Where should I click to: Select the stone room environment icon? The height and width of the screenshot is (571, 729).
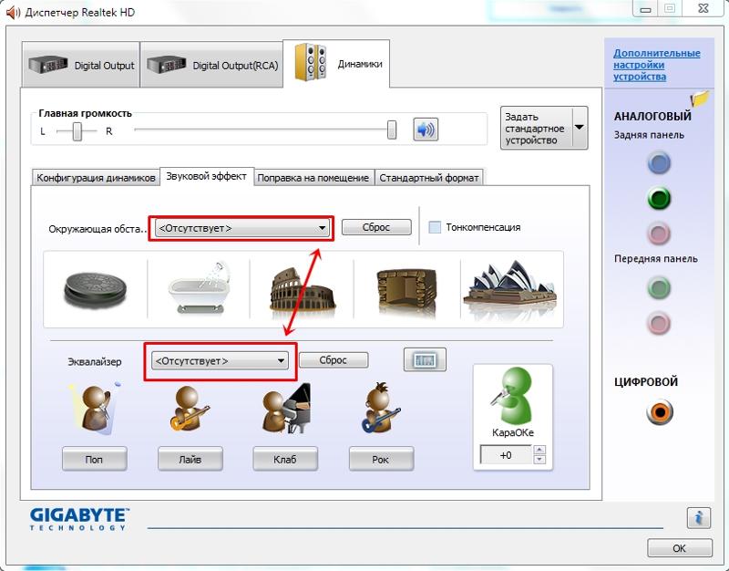(406, 292)
